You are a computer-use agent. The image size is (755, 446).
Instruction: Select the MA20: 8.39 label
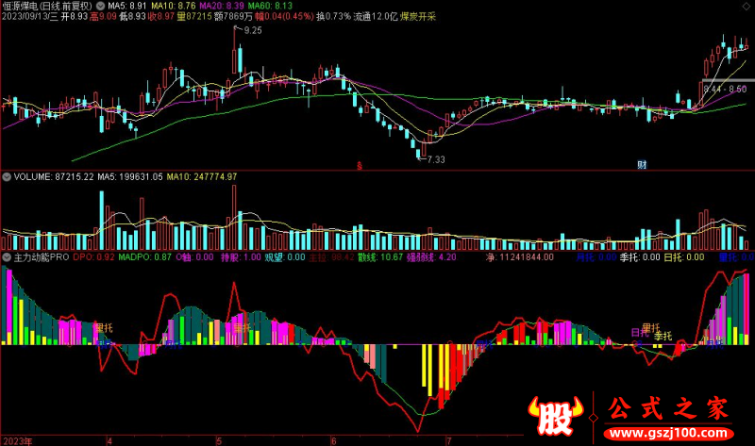pyautogui.click(x=222, y=6)
